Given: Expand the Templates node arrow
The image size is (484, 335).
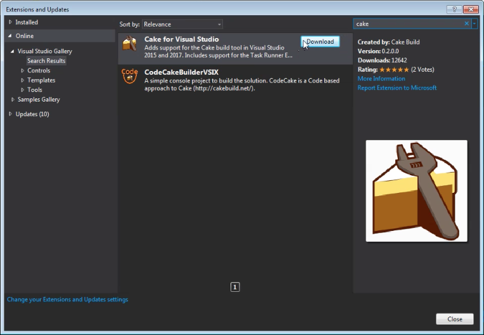Looking at the screenshot, I should (22, 80).
